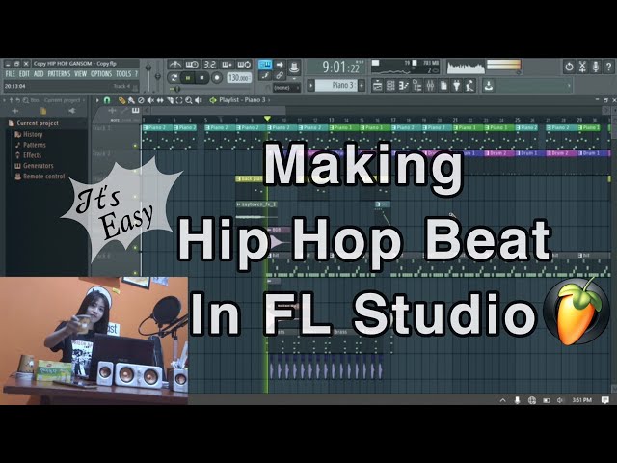This screenshot has width=617, height=463.
Task: Open the Mixer icon
Action: tap(430, 86)
